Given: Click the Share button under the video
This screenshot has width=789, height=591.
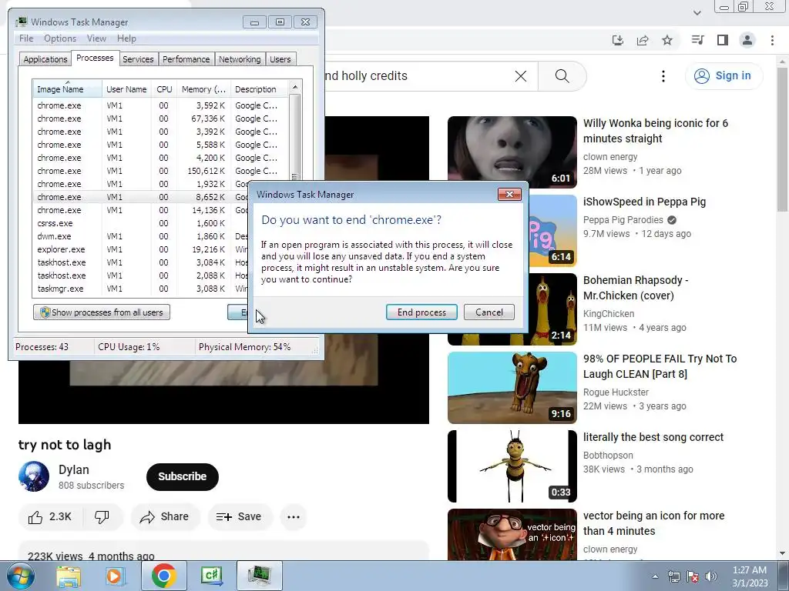Looking at the screenshot, I should [x=165, y=516].
